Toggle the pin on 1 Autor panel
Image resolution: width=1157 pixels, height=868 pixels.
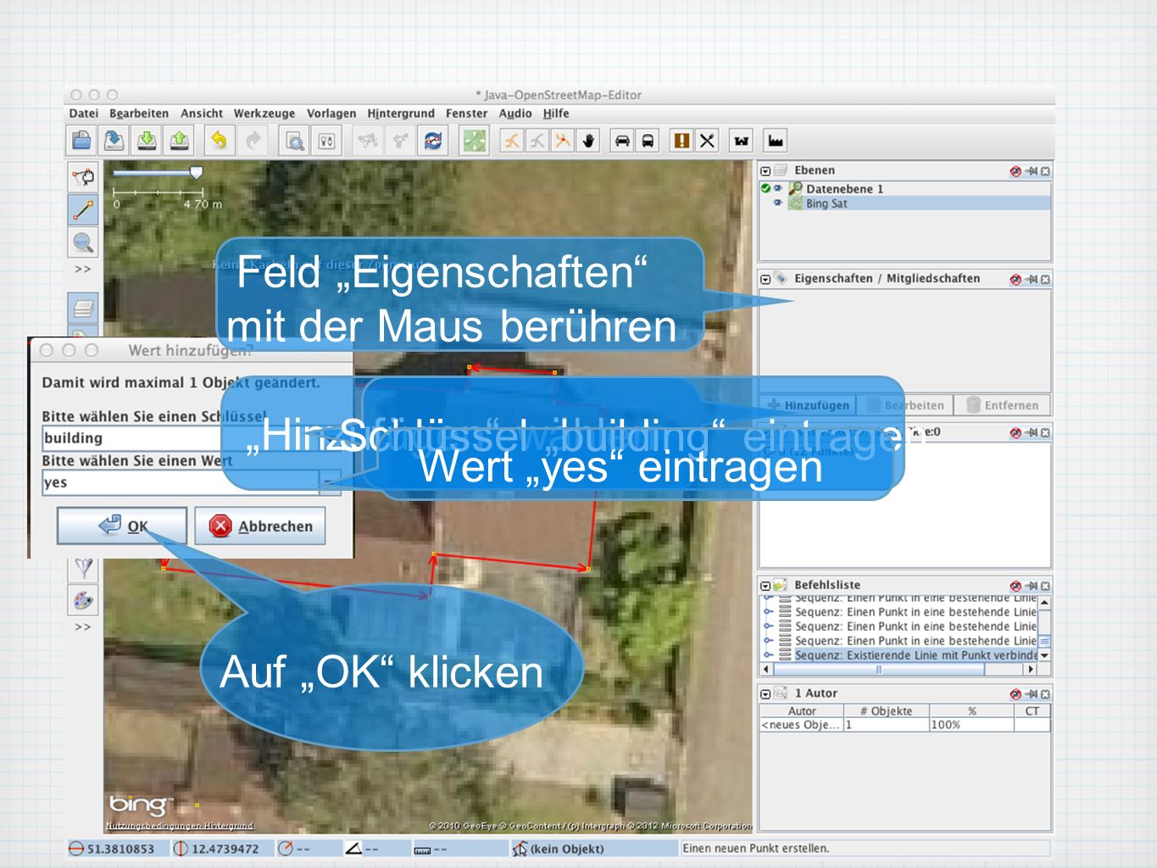point(1032,694)
